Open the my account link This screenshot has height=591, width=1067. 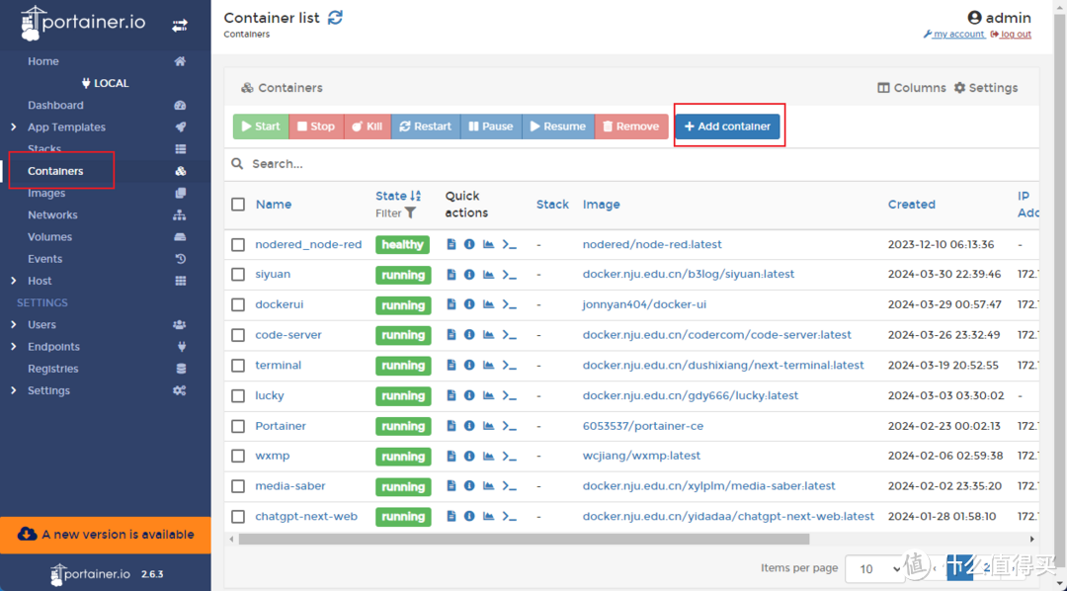[x=957, y=35]
